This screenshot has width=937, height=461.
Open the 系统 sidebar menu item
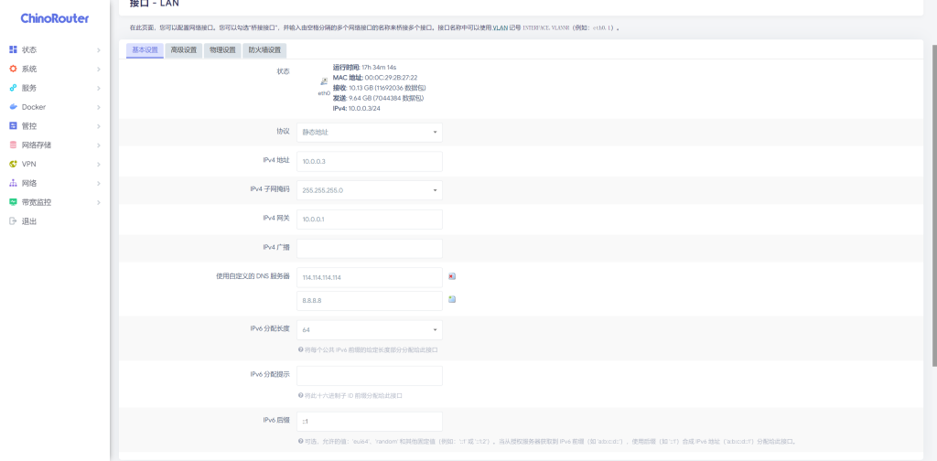click(x=55, y=70)
